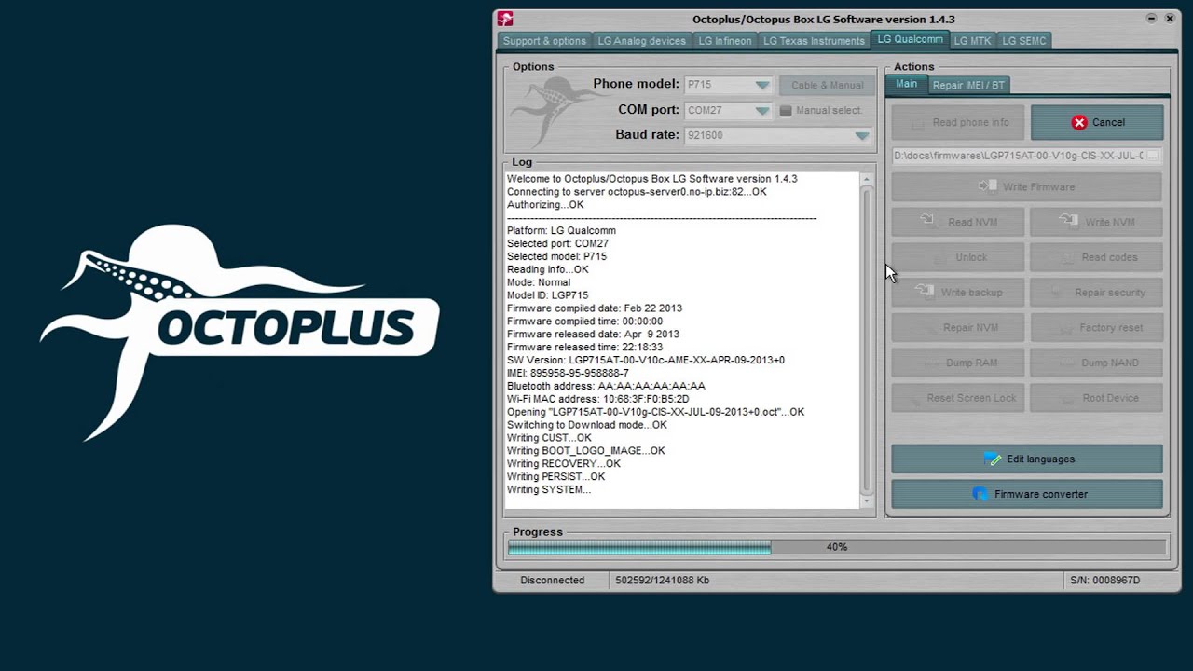Click the "Authorizing...OK" log line
Viewport: 1193px width, 671px height.
pyautogui.click(x=545, y=204)
